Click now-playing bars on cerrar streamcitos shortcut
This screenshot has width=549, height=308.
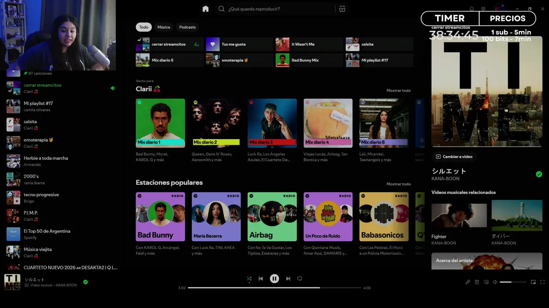pos(196,44)
